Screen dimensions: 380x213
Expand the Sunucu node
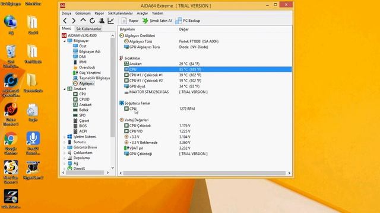coord(65,142)
